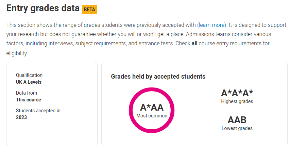Screen dimensions: 290x146
Task: Click the Students accepted in label
Action: pyautogui.click(x=38, y=111)
